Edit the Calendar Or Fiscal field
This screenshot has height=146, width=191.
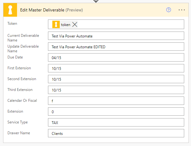coord(116,101)
